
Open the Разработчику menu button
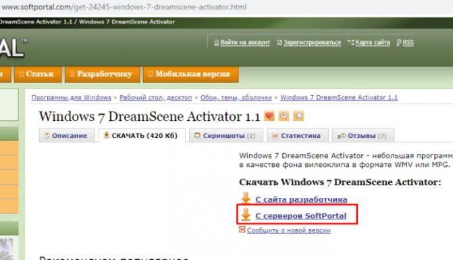[102, 74]
